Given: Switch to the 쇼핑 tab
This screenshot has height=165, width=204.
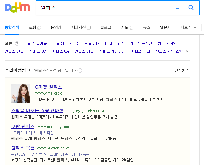Looking at the screenshot, I should (x=33, y=27).
